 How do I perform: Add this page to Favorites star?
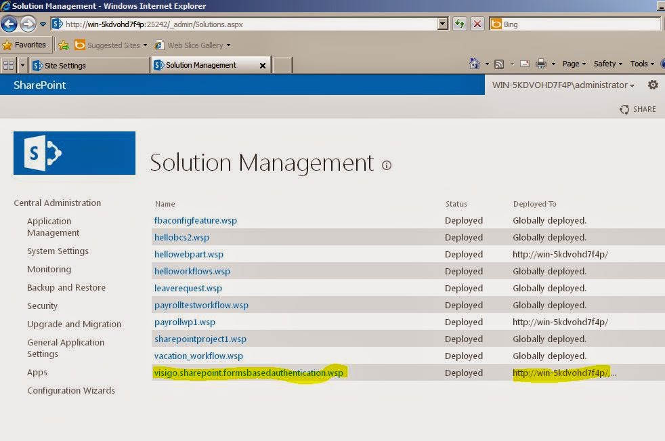pos(64,44)
